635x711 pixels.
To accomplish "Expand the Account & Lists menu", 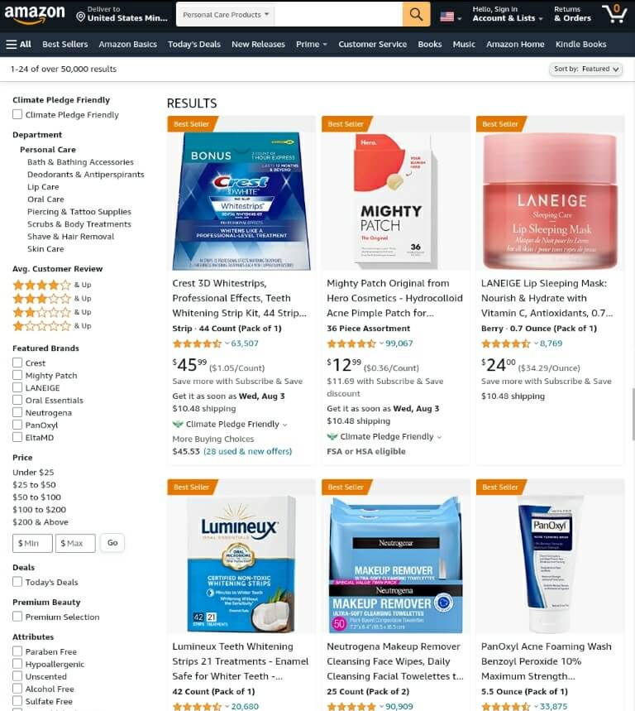I will click(x=508, y=14).
